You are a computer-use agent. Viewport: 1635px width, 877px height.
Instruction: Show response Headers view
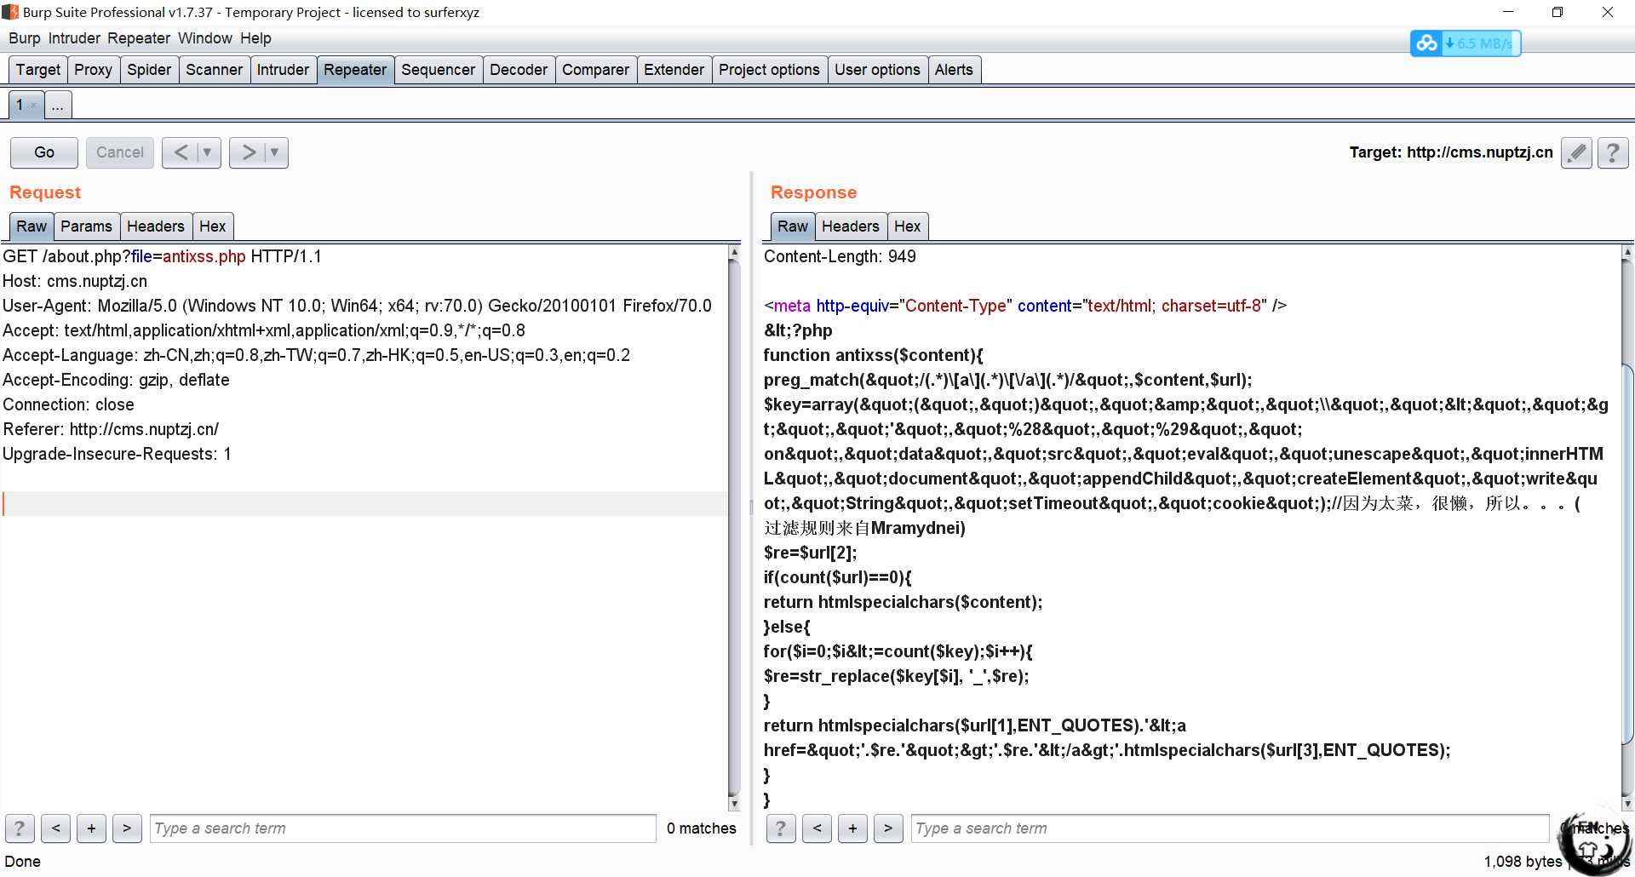pos(850,226)
